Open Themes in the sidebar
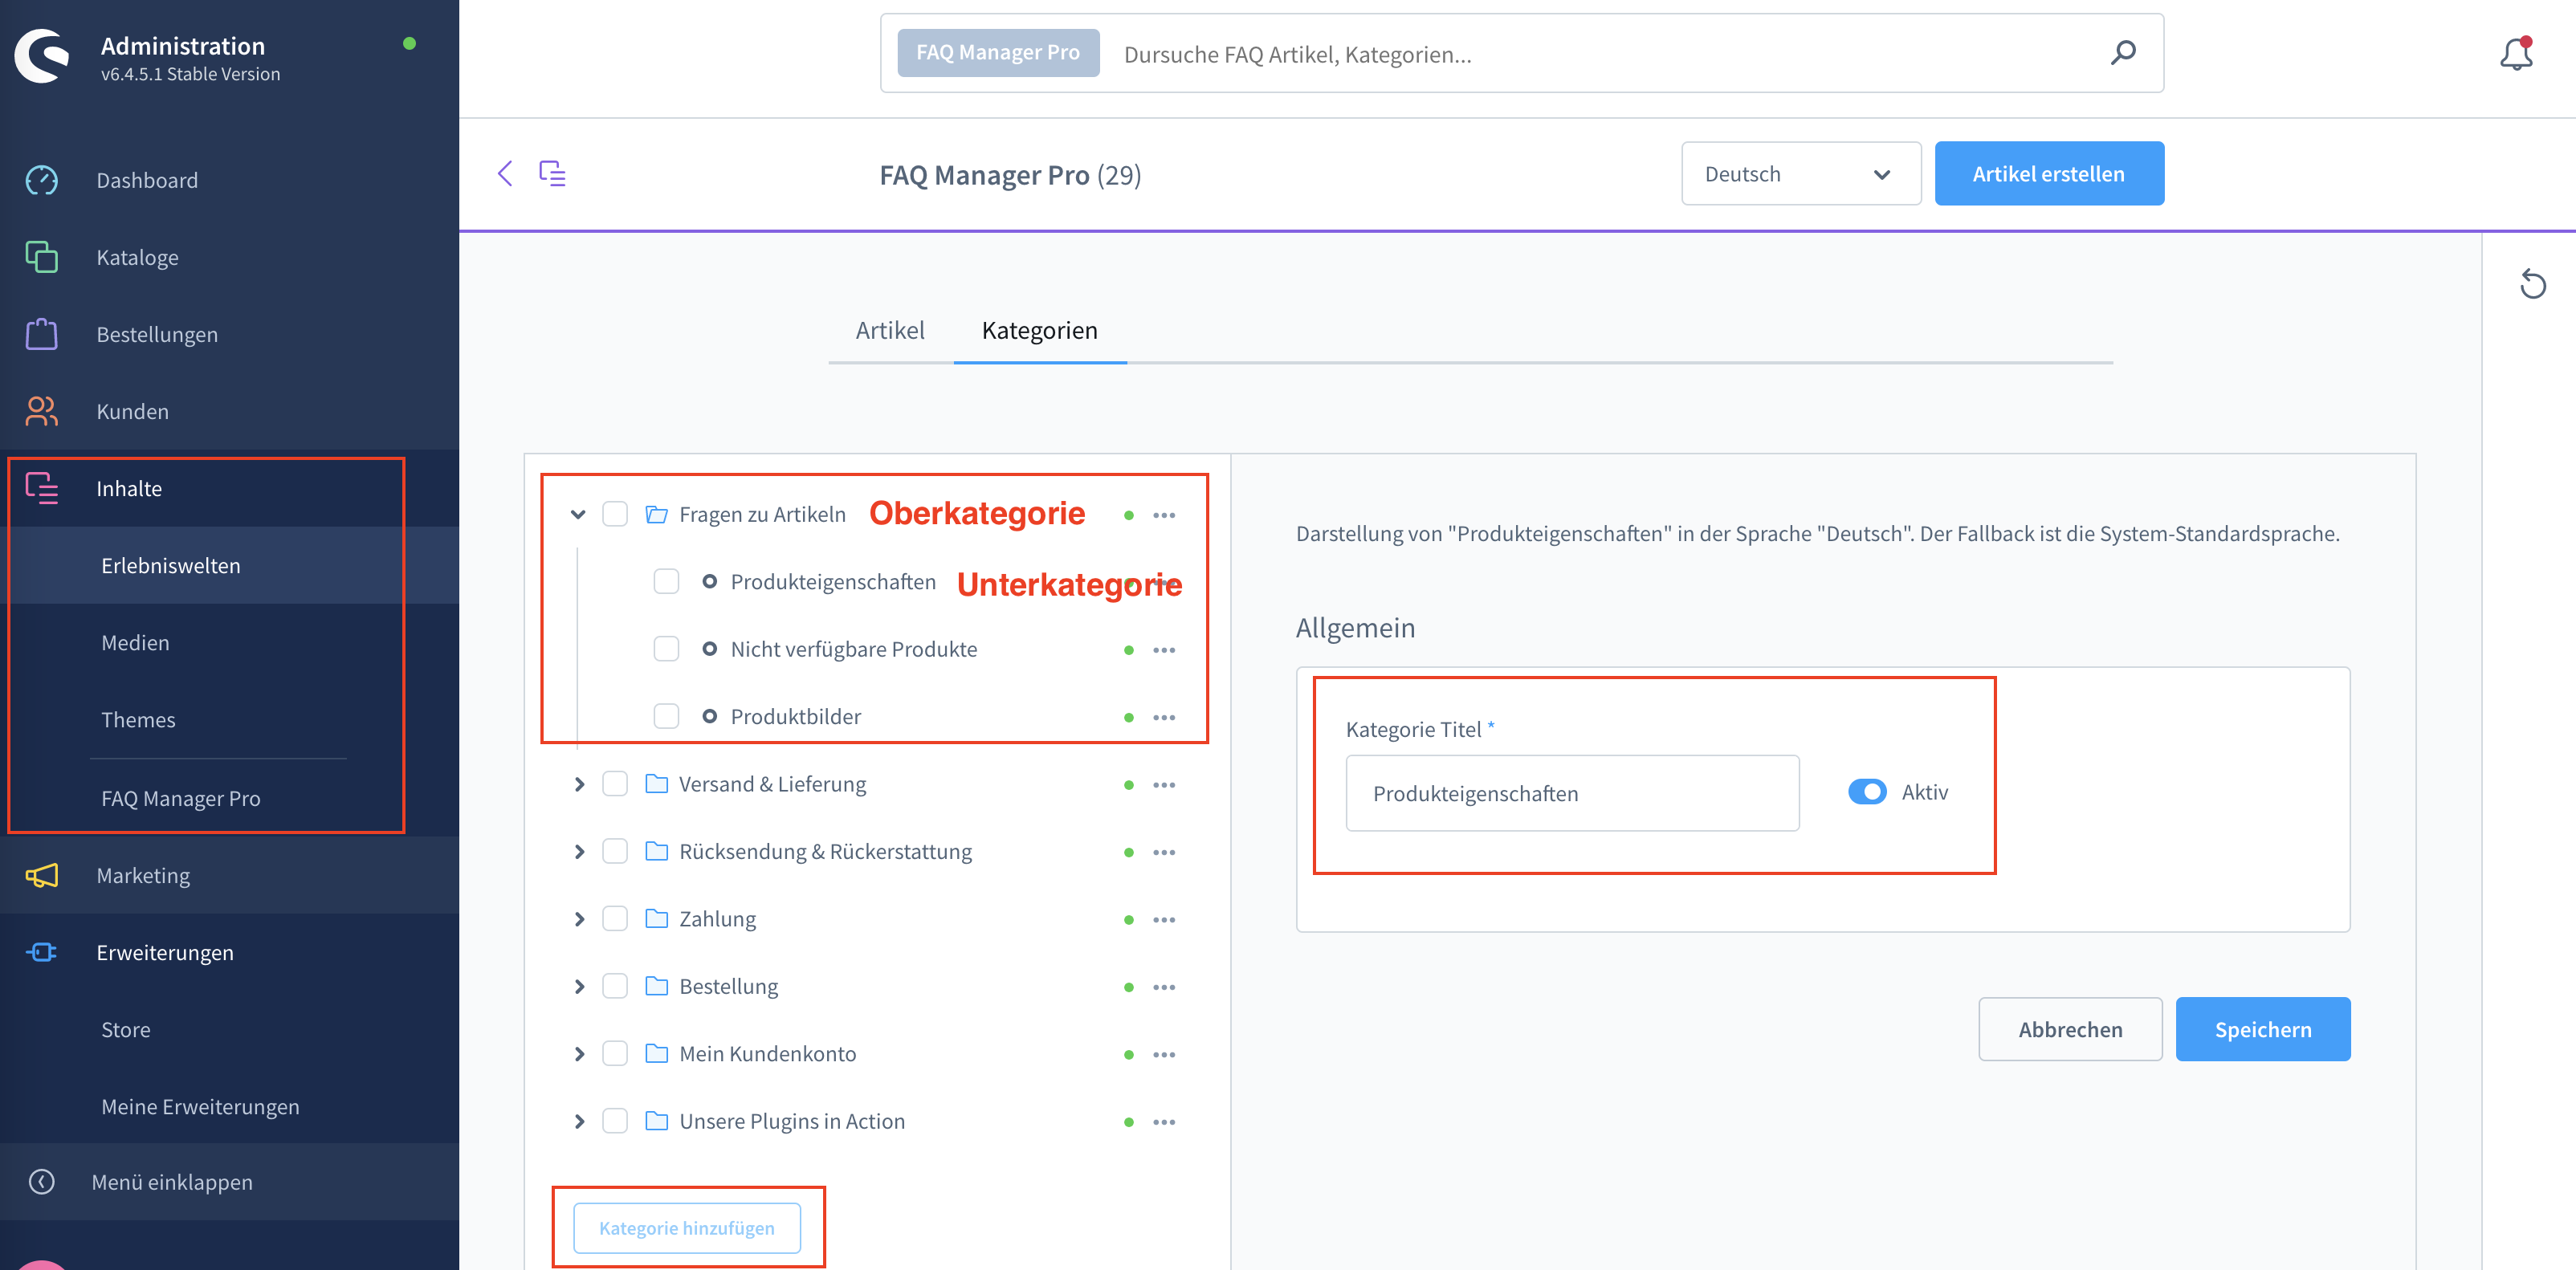The width and height of the screenshot is (2576, 1270). (x=138, y=719)
